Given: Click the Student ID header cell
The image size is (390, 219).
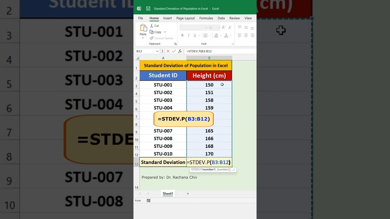Looking at the screenshot, I should point(163,76).
